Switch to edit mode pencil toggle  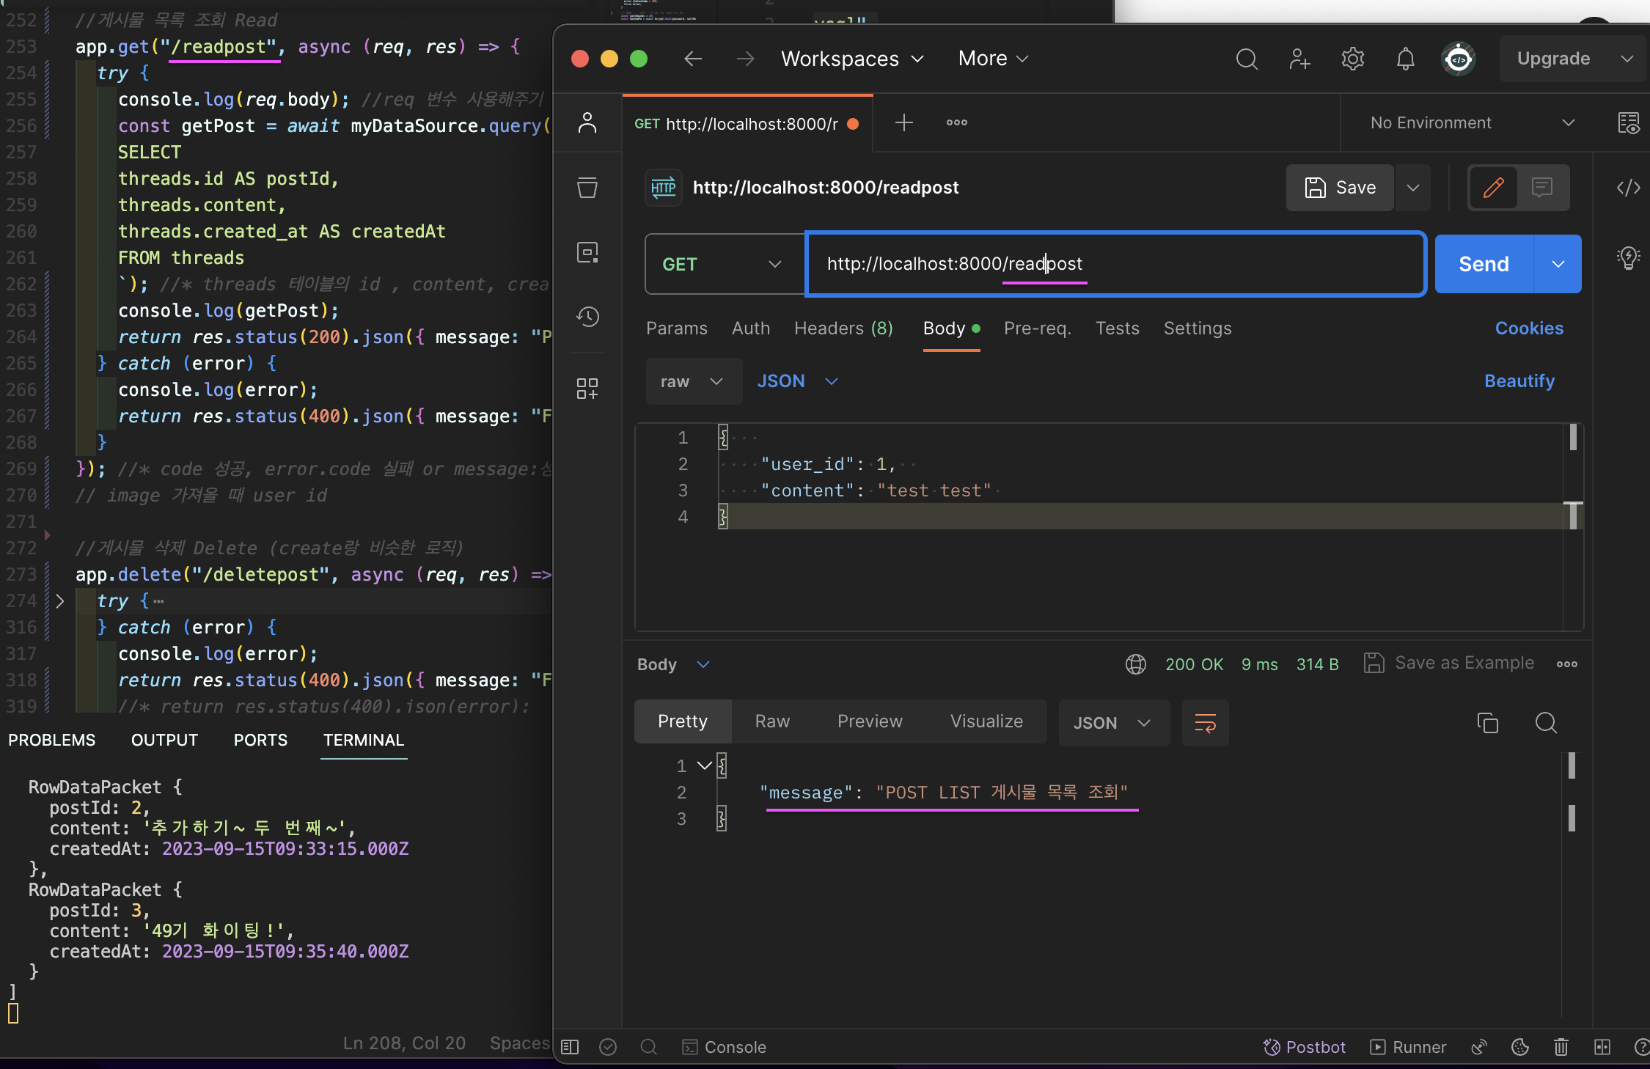(1493, 188)
